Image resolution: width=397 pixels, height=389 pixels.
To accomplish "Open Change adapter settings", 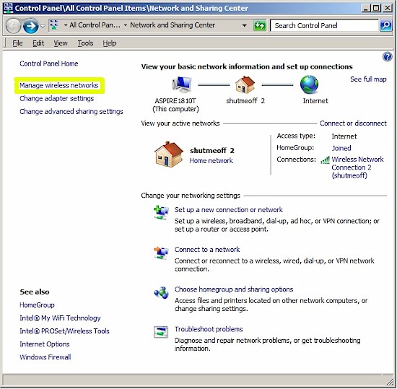I will (x=57, y=98).
